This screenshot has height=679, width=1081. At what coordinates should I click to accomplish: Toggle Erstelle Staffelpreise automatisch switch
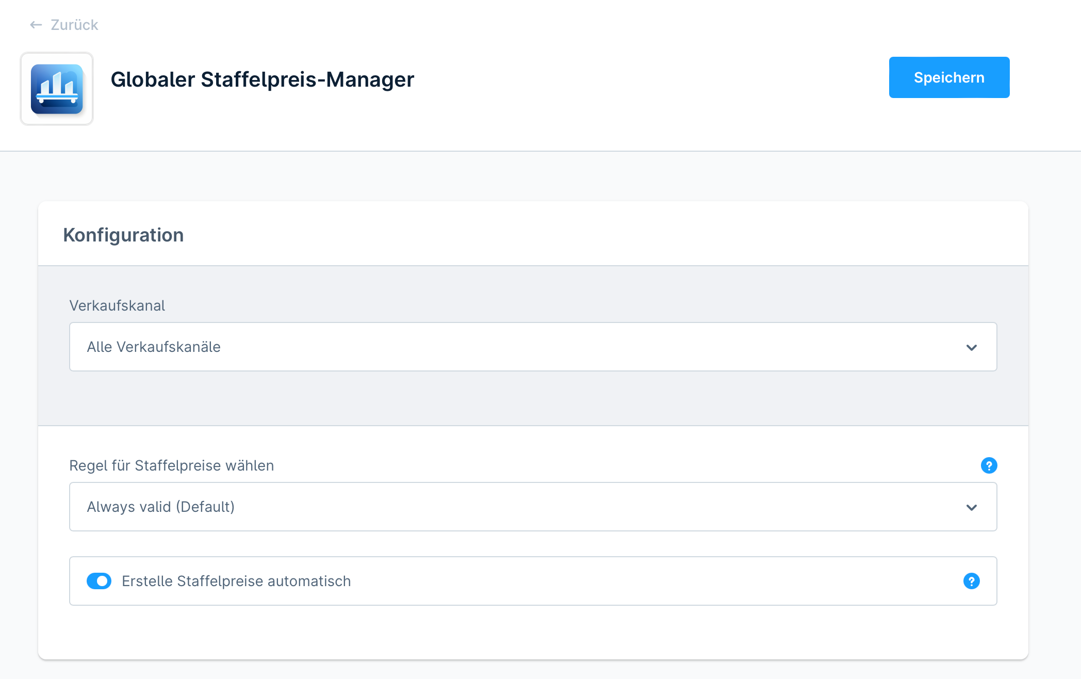point(99,581)
